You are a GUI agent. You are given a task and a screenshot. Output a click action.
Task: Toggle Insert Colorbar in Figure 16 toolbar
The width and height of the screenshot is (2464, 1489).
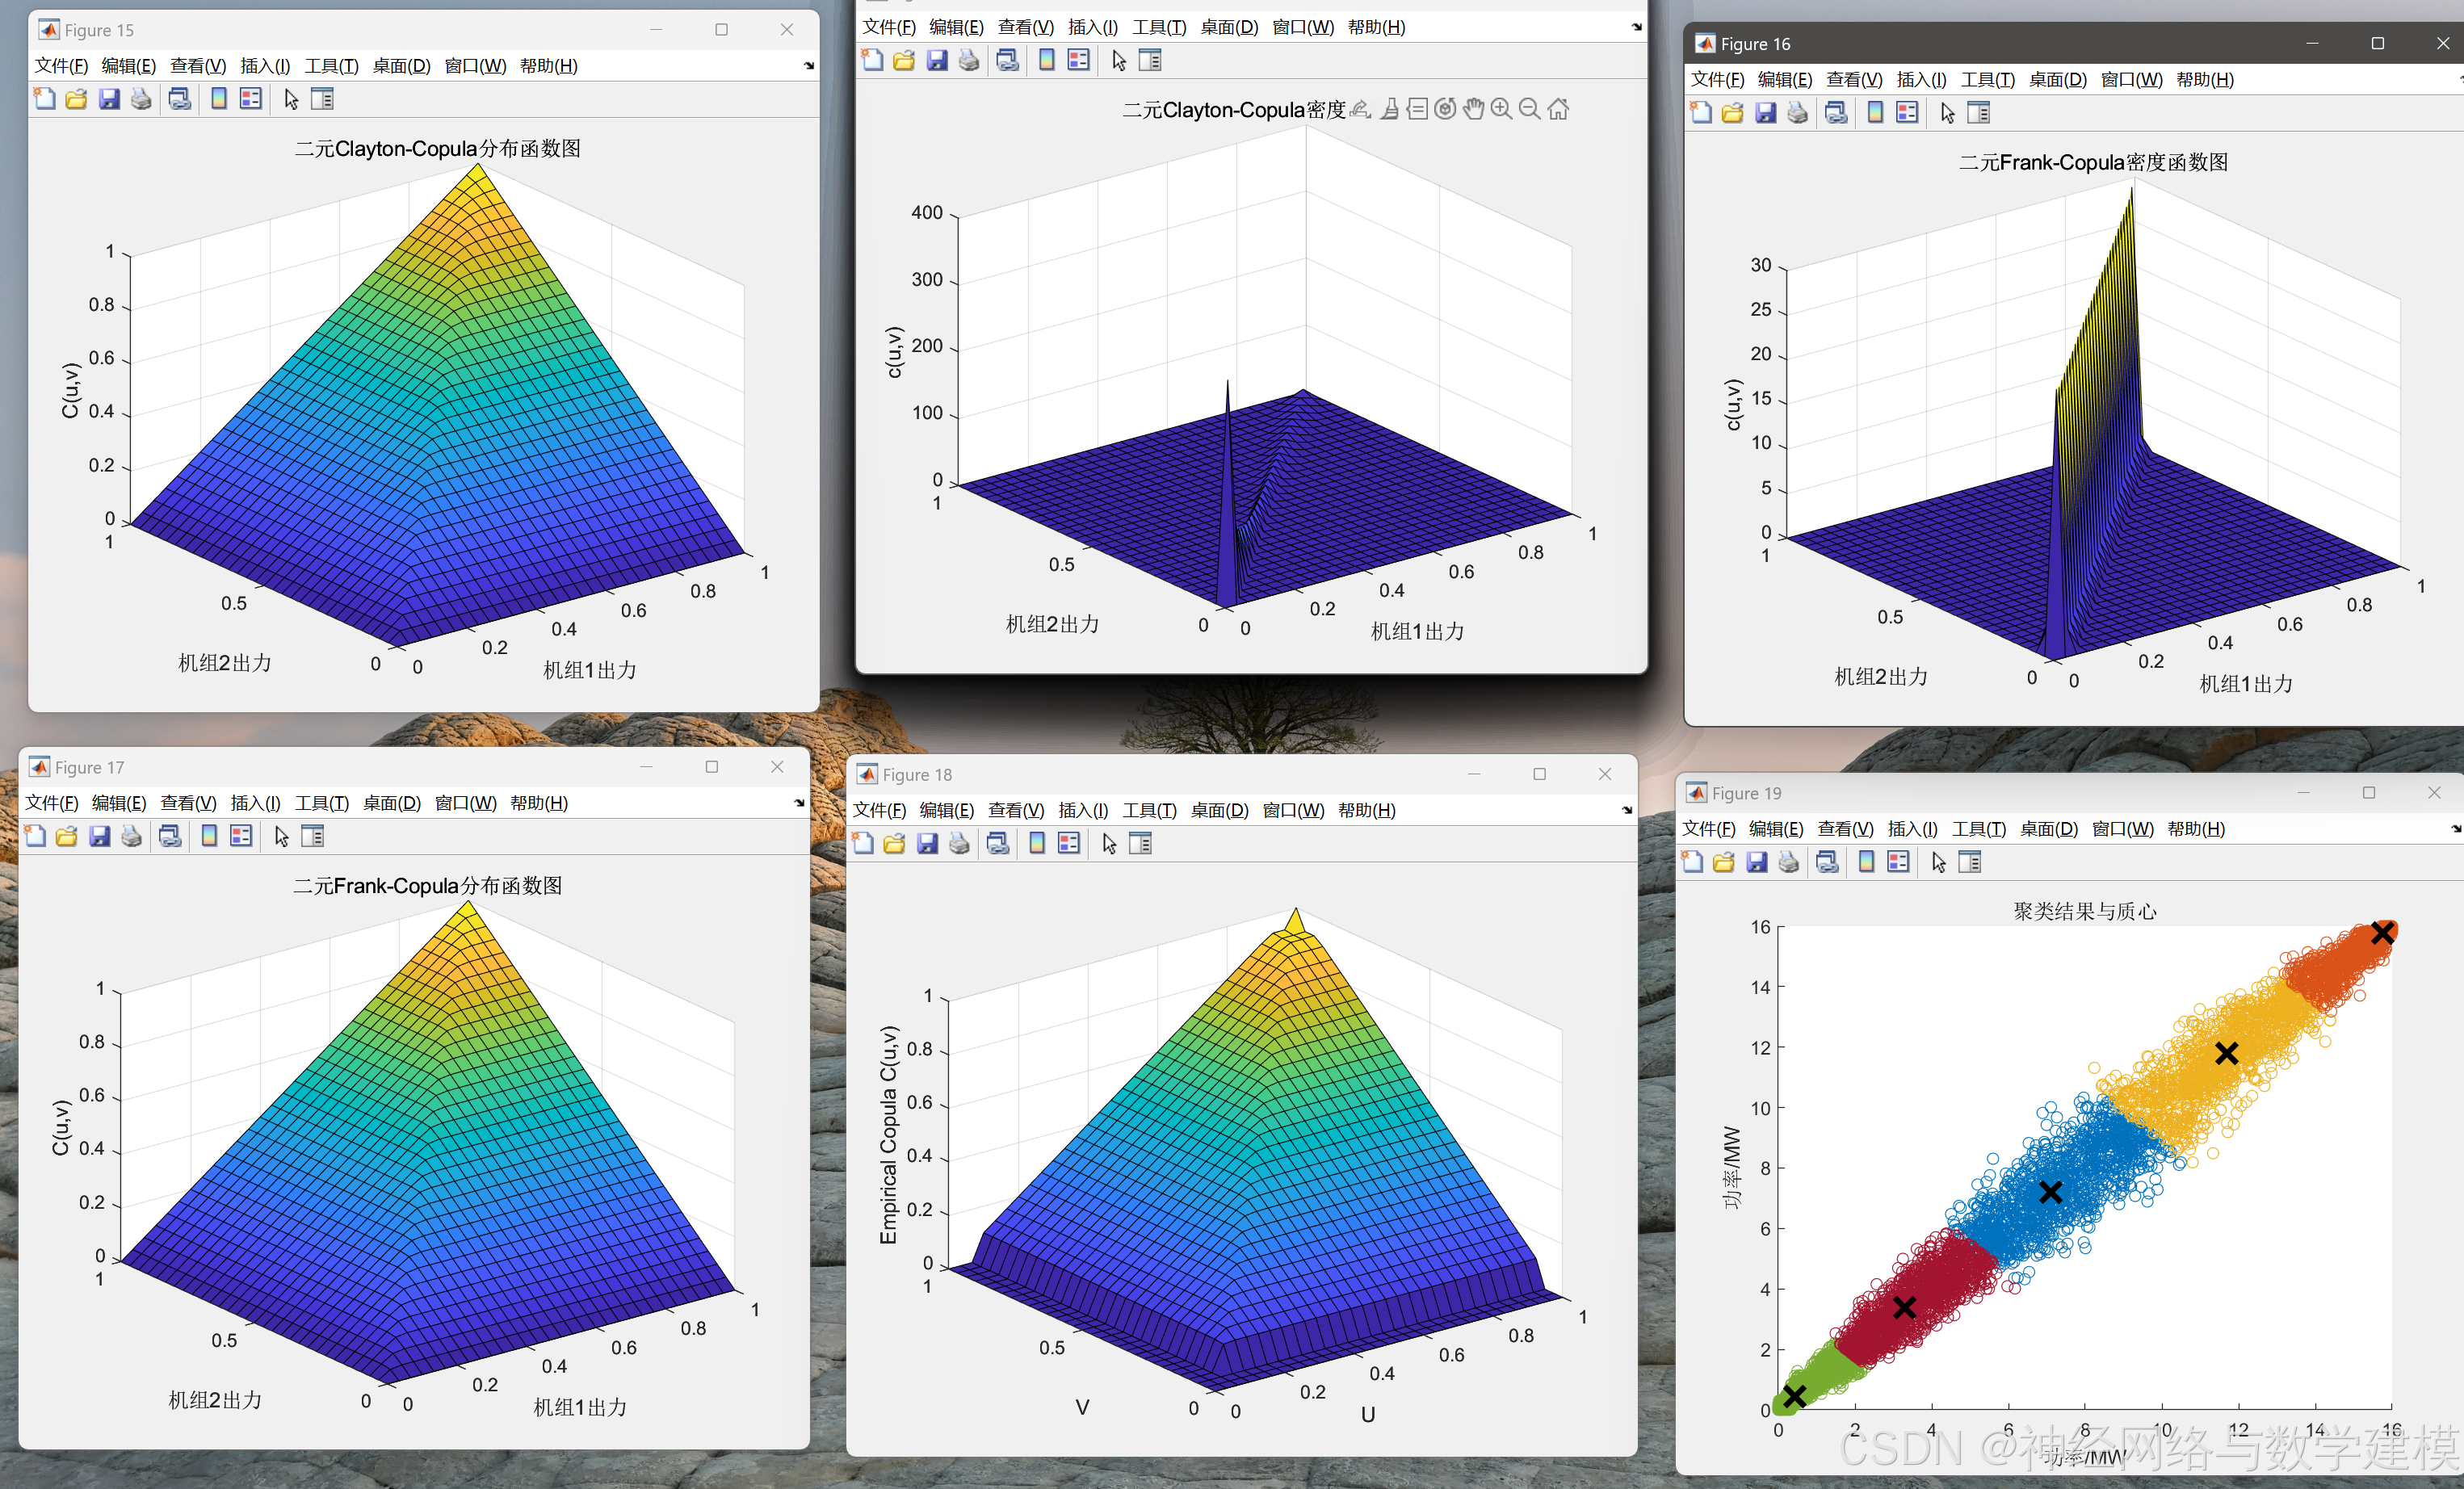click(1875, 113)
